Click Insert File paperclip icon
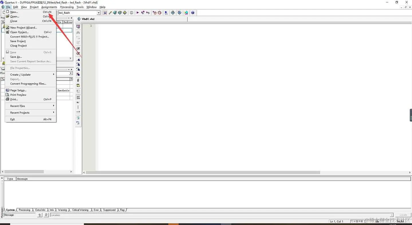This screenshot has width=412, height=225. click(78, 80)
